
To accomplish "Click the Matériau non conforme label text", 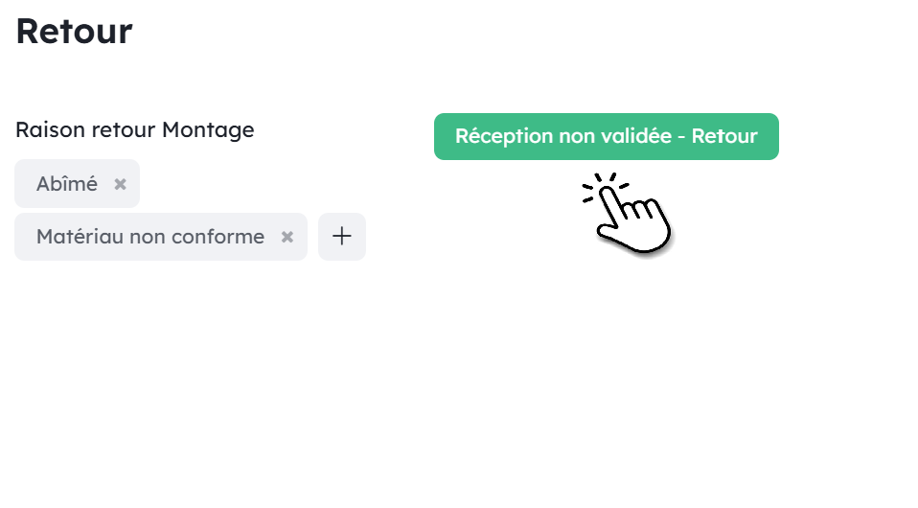I will [150, 237].
